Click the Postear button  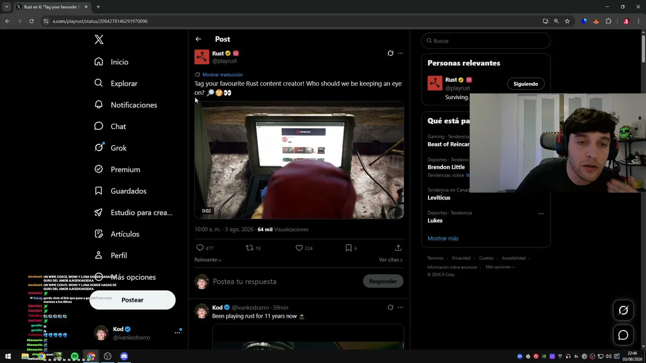pos(132,300)
